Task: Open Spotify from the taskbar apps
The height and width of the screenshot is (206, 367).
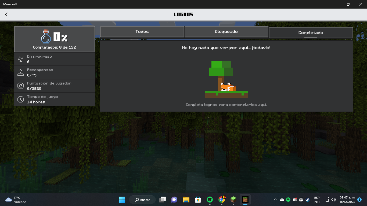Action: (x=210, y=200)
